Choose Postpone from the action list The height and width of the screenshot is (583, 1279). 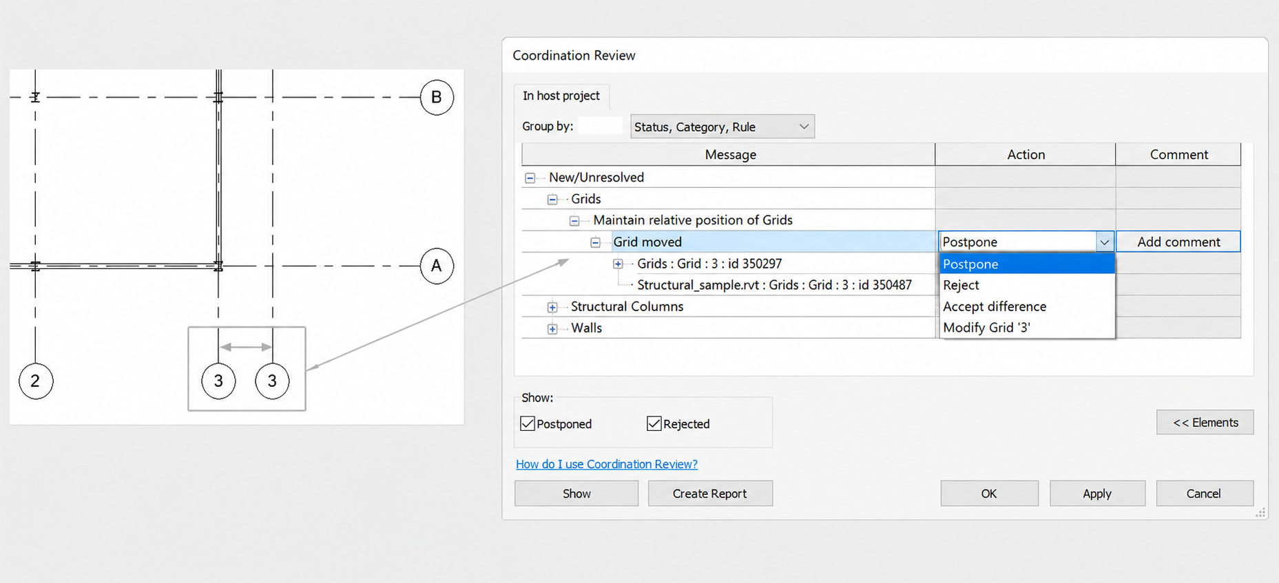[1027, 264]
